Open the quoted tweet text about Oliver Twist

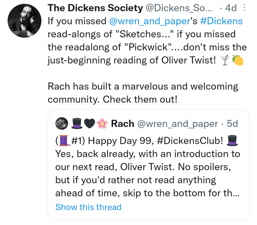pos(147,167)
